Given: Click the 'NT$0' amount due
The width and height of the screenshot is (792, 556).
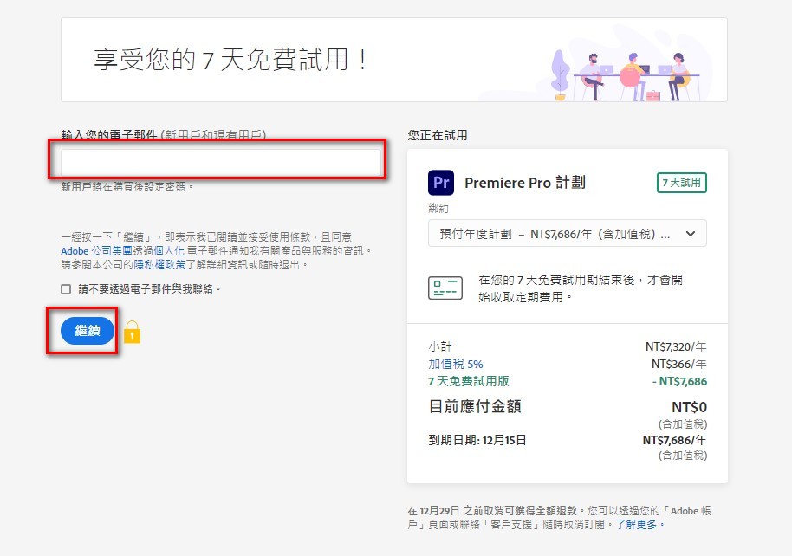Looking at the screenshot, I should point(689,407).
